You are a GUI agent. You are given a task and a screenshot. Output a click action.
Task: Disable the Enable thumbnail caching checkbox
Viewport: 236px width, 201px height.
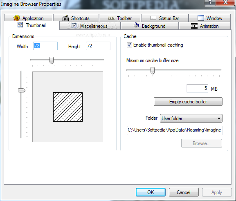click(129, 45)
